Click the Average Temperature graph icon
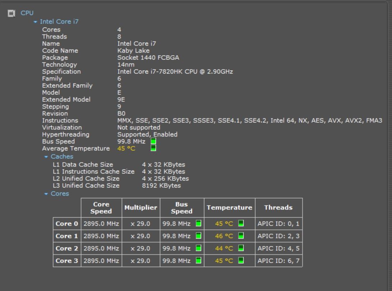This screenshot has width=392, height=291. coord(153,148)
